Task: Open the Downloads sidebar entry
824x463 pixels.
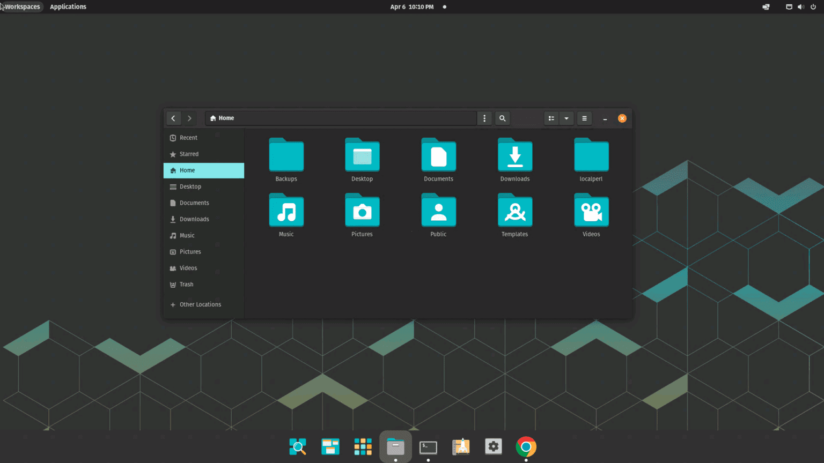Action: click(x=194, y=219)
